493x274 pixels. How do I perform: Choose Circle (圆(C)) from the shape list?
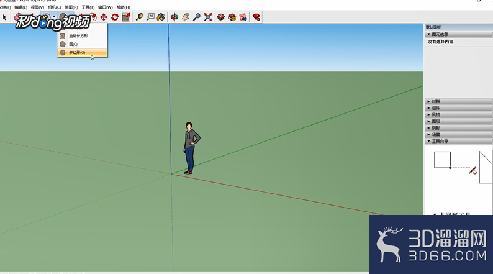click(x=82, y=44)
